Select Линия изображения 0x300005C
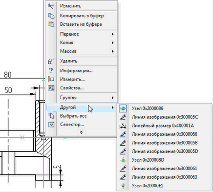The height and width of the screenshot is (192, 213). [x=165, y=117]
